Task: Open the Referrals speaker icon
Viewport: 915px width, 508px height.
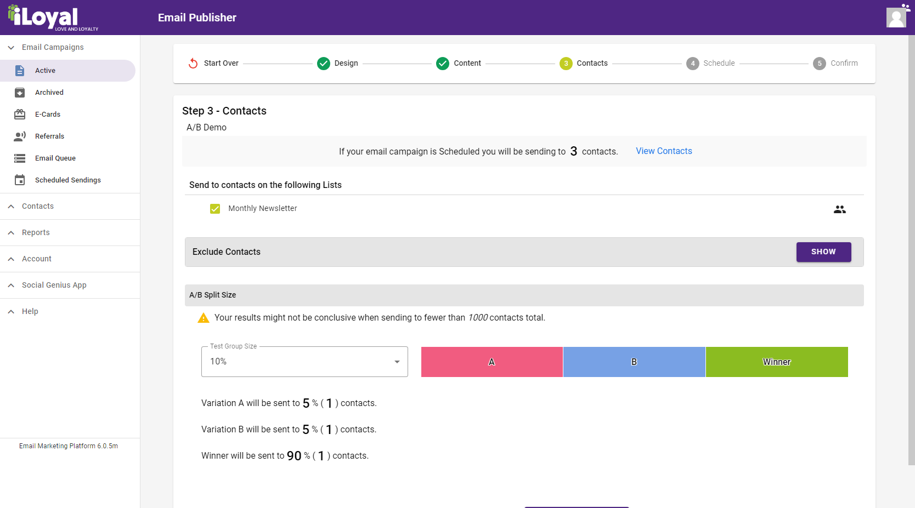Action: coord(20,136)
